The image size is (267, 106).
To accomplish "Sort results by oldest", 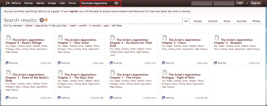I will click(x=29, y=26).
